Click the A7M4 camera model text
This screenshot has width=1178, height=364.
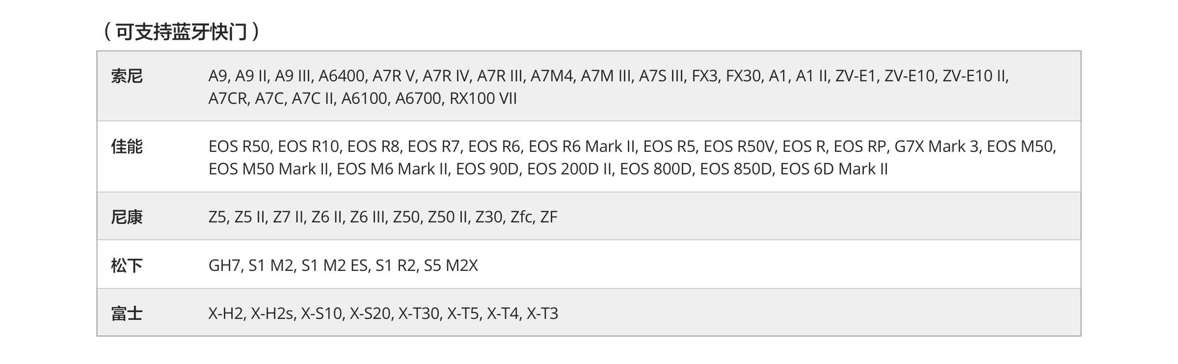551,76
